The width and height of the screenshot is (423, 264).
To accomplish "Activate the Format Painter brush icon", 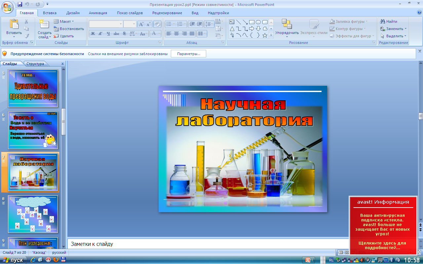I will coord(26,36).
